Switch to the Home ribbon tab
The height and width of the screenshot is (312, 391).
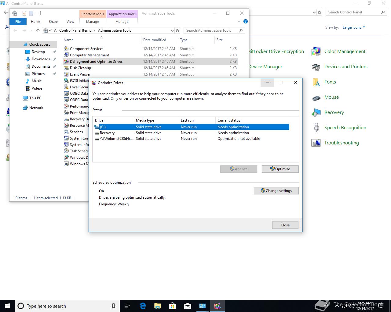35,22
